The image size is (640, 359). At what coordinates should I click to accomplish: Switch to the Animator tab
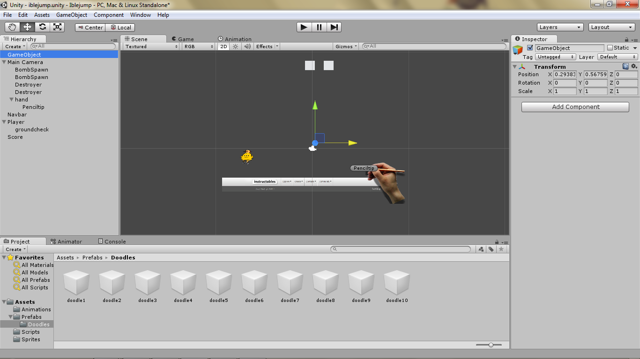pos(66,242)
